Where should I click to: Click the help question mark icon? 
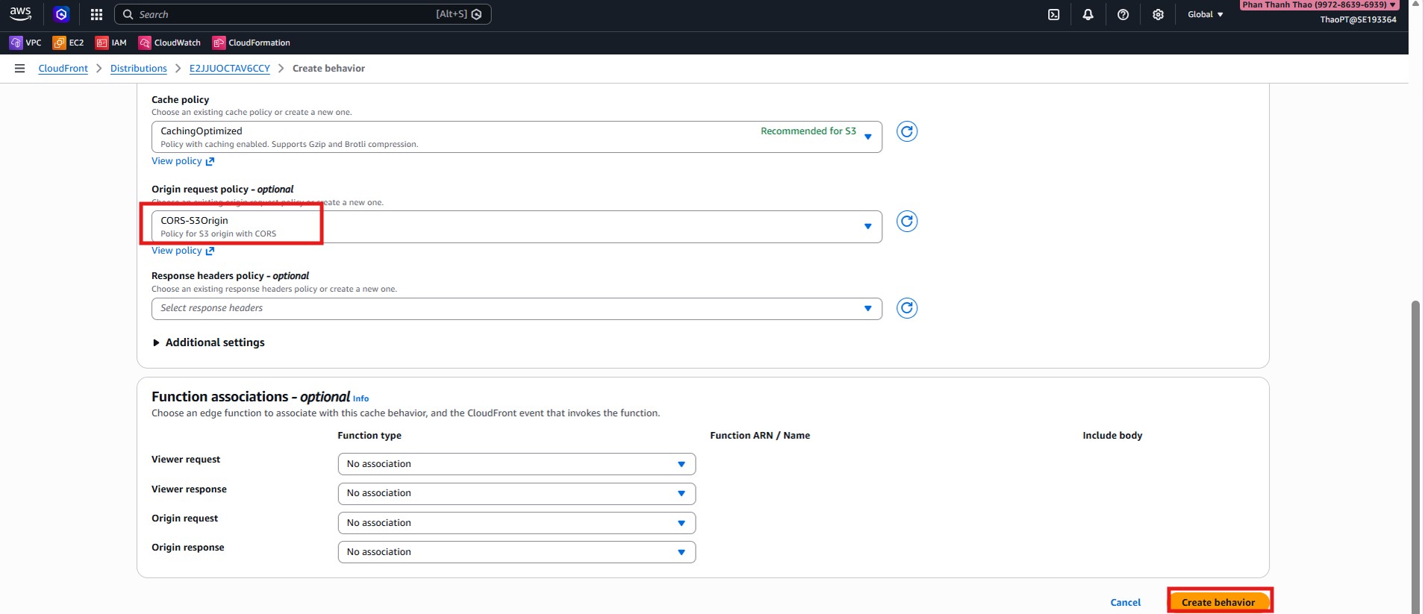[1123, 14]
